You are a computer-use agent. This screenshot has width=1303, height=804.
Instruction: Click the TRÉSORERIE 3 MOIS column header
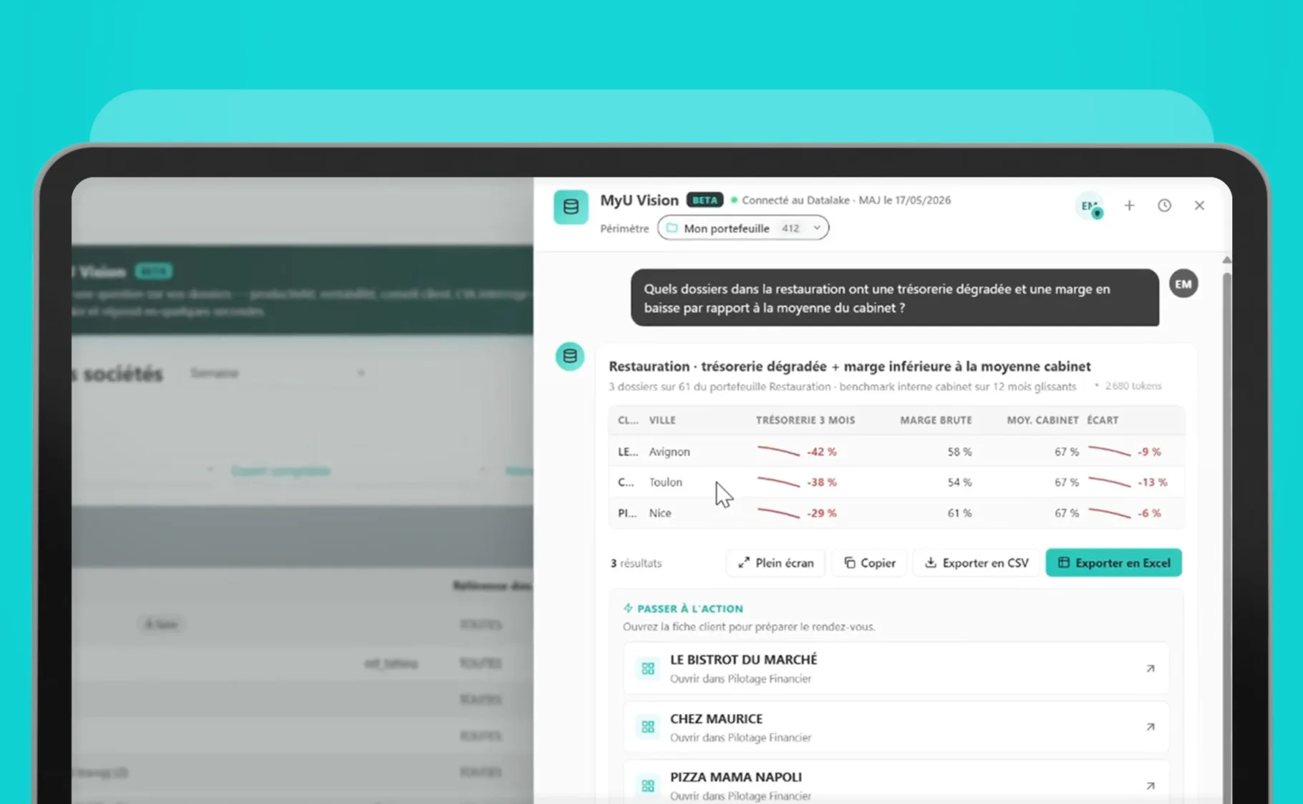click(x=805, y=420)
